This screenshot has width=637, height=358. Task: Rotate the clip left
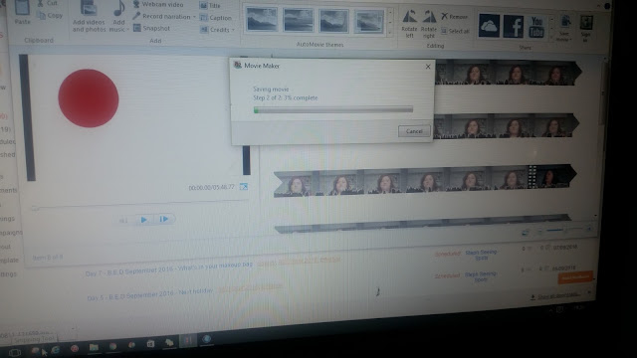pyautogui.click(x=409, y=24)
